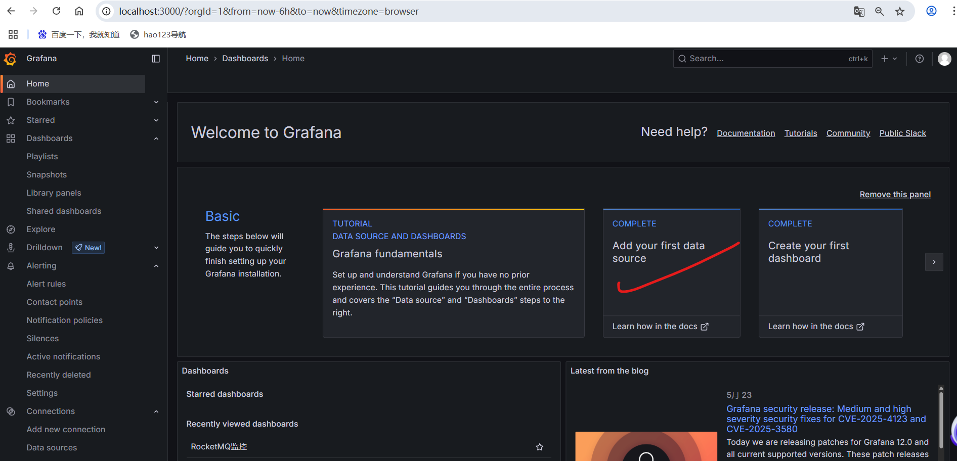The image size is (957, 461).
Task: Reload the page with the browser refresh icon
Action: tap(56, 11)
